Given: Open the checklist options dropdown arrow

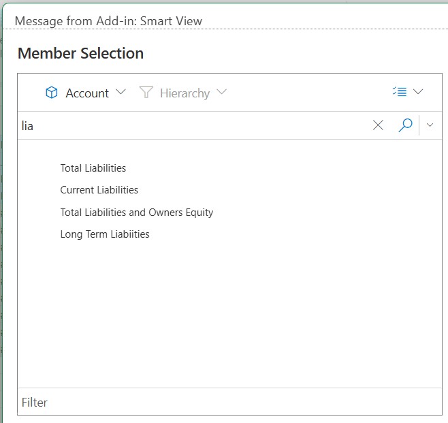Looking at the screenshot, I should [418, 92].
